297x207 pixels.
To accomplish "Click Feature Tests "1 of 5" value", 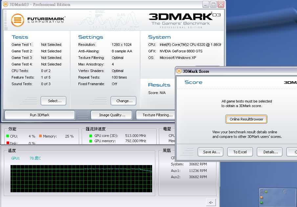I will (x=46, y=77).
